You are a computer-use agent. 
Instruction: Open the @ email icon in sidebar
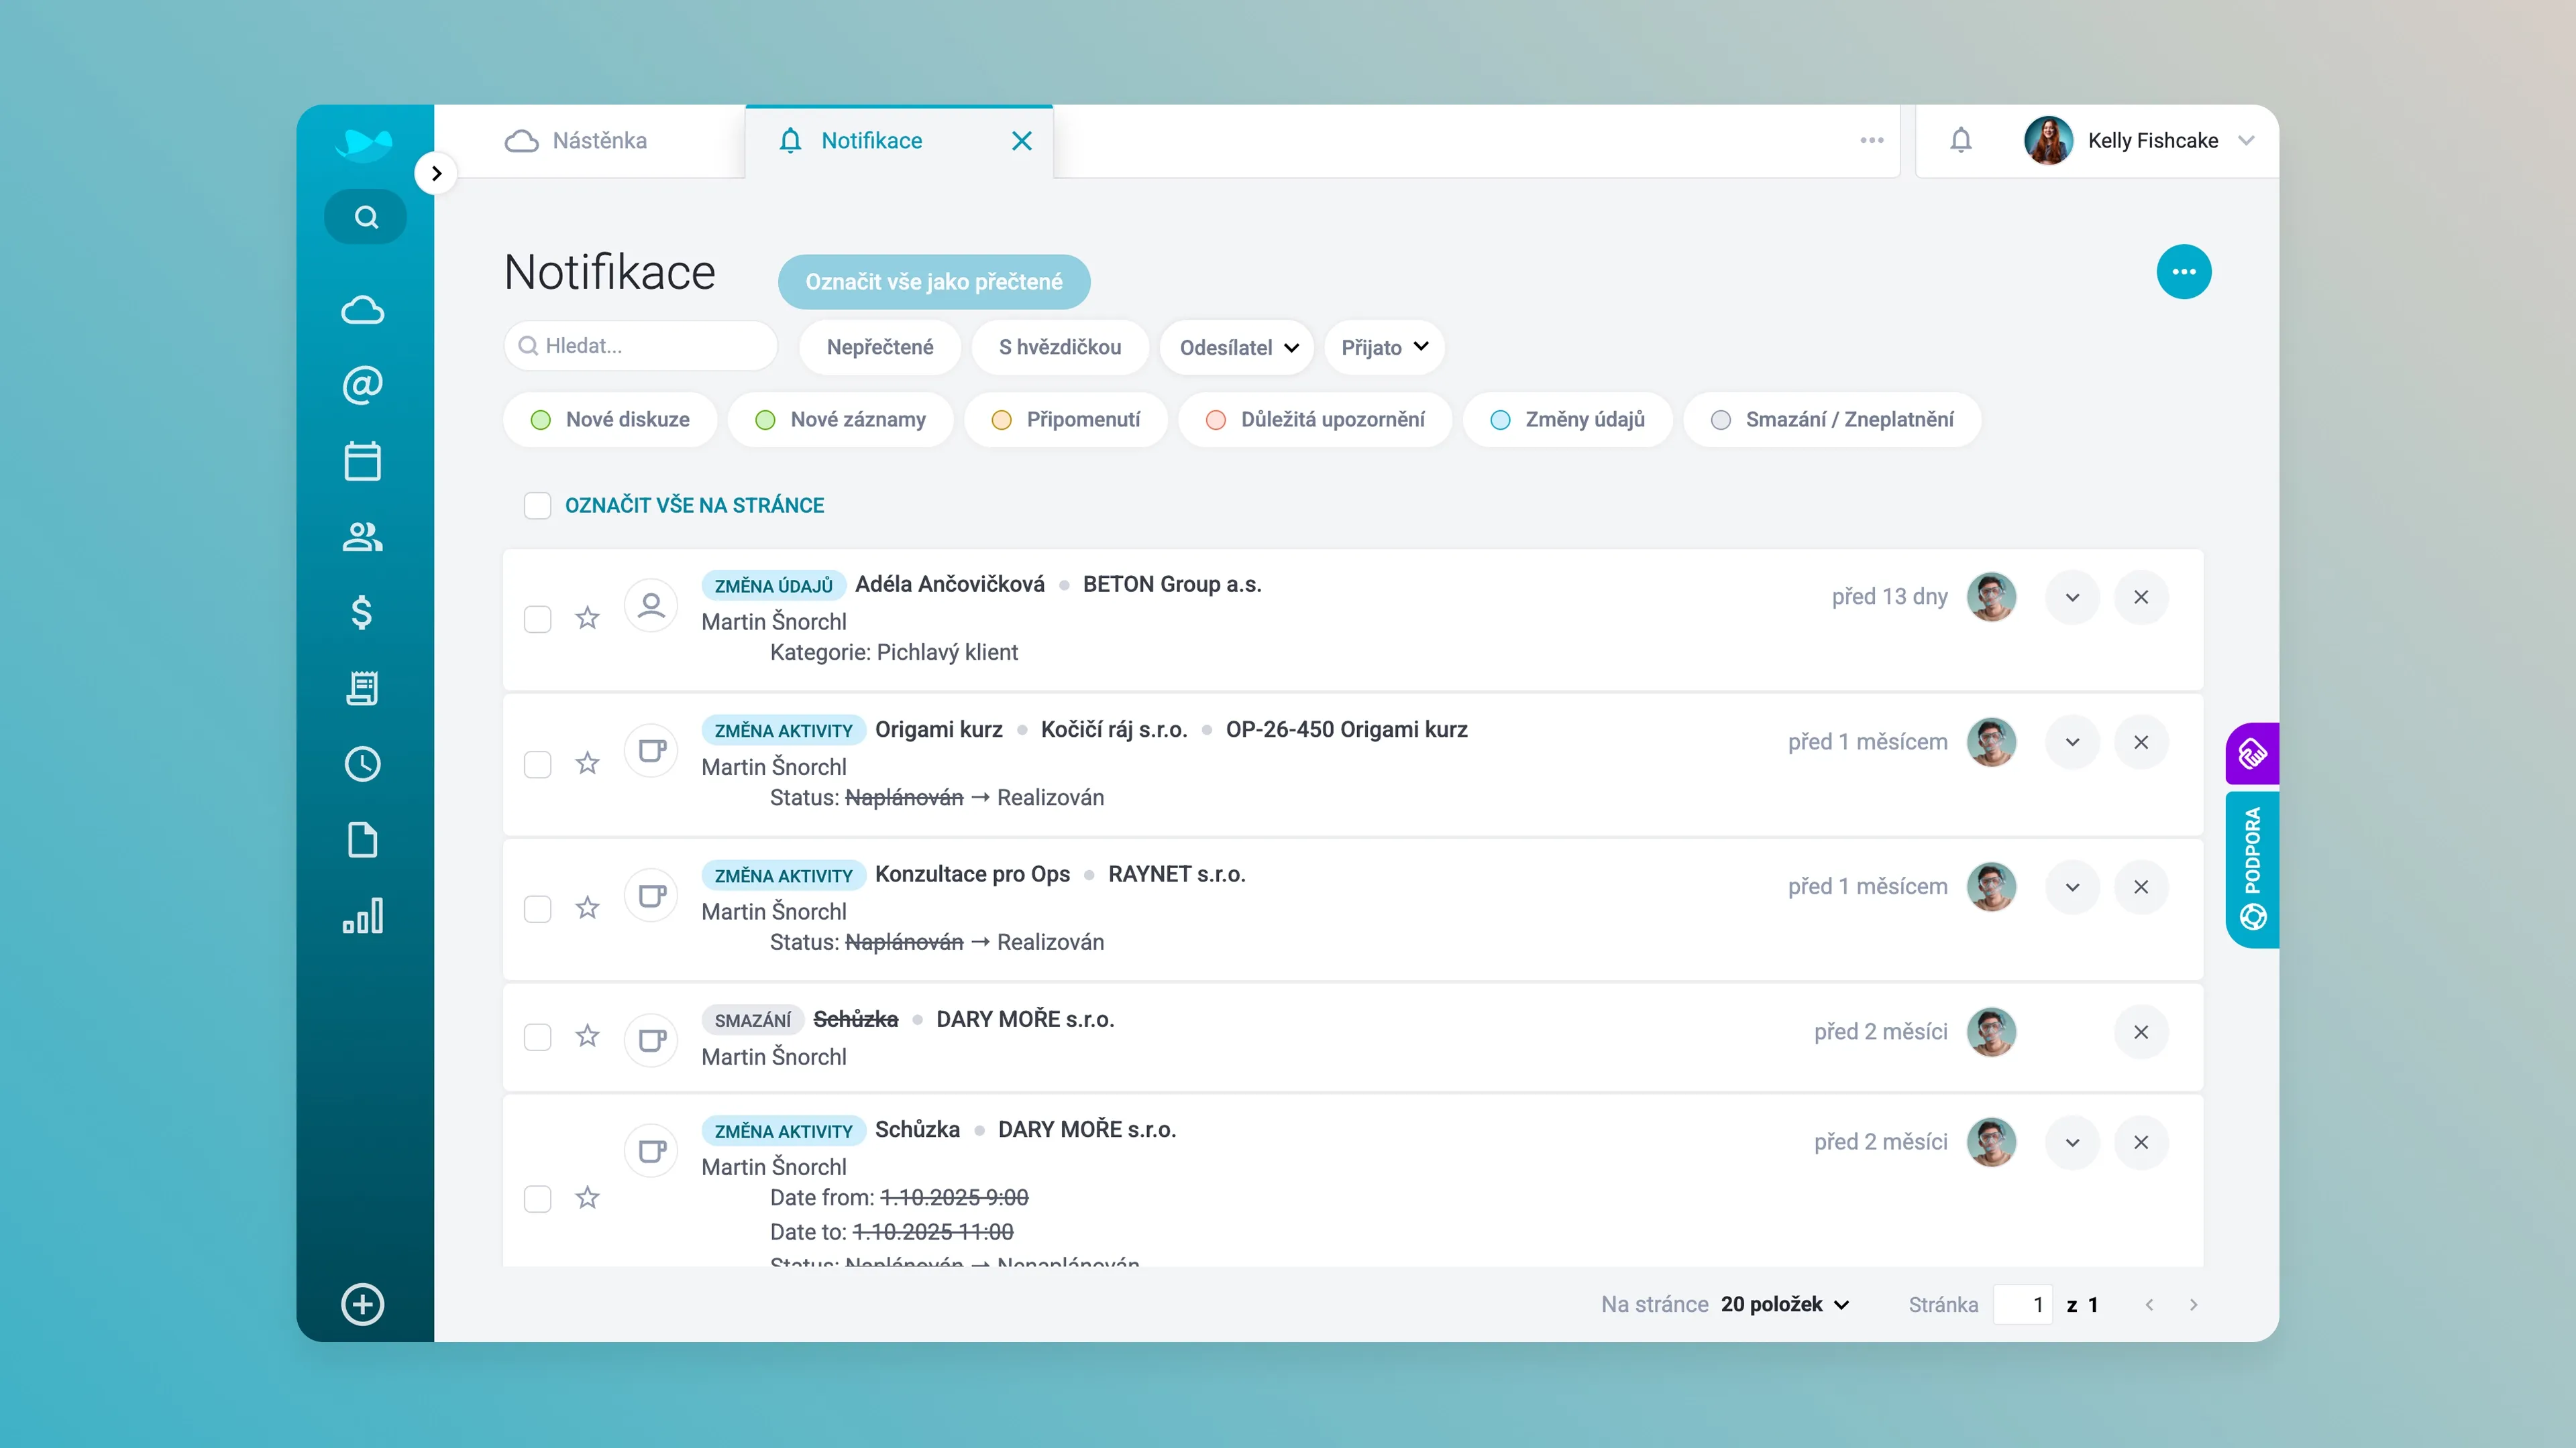tap(362, 385)
